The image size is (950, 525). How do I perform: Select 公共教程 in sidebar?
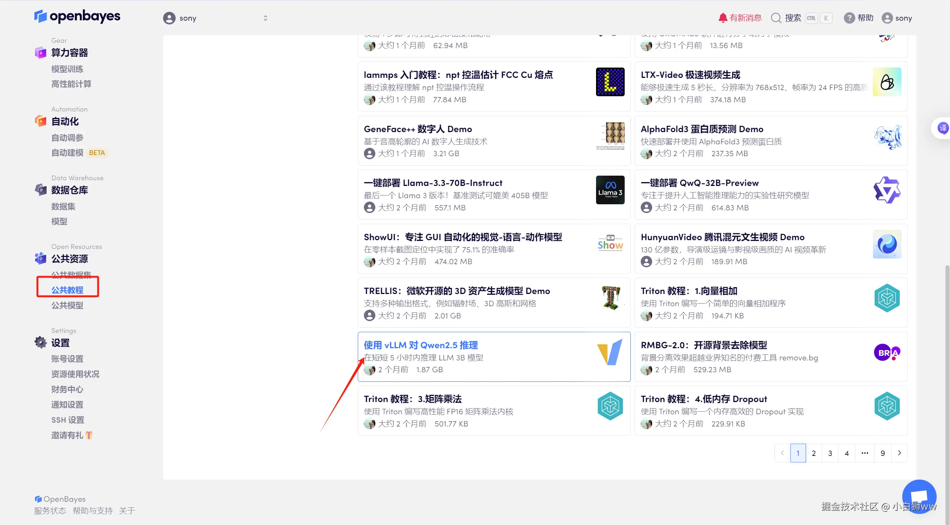click(x=68, y=290)
